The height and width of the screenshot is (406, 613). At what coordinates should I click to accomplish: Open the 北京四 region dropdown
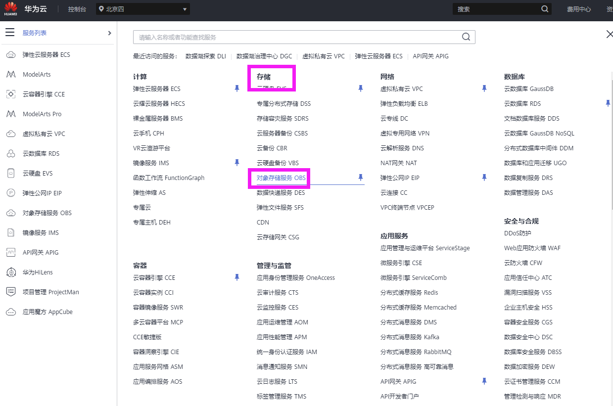(x=143, y=9)
